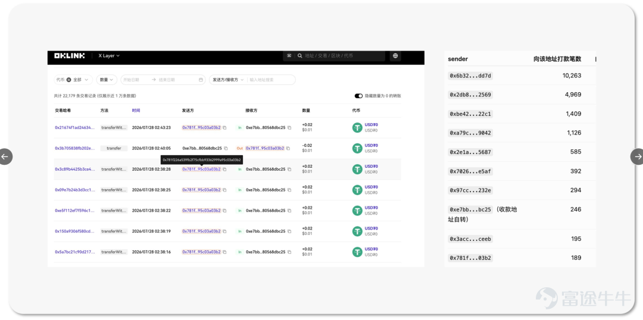Click receiver 0x781f...95c03a03b2 in Out row

pos(265,148)
